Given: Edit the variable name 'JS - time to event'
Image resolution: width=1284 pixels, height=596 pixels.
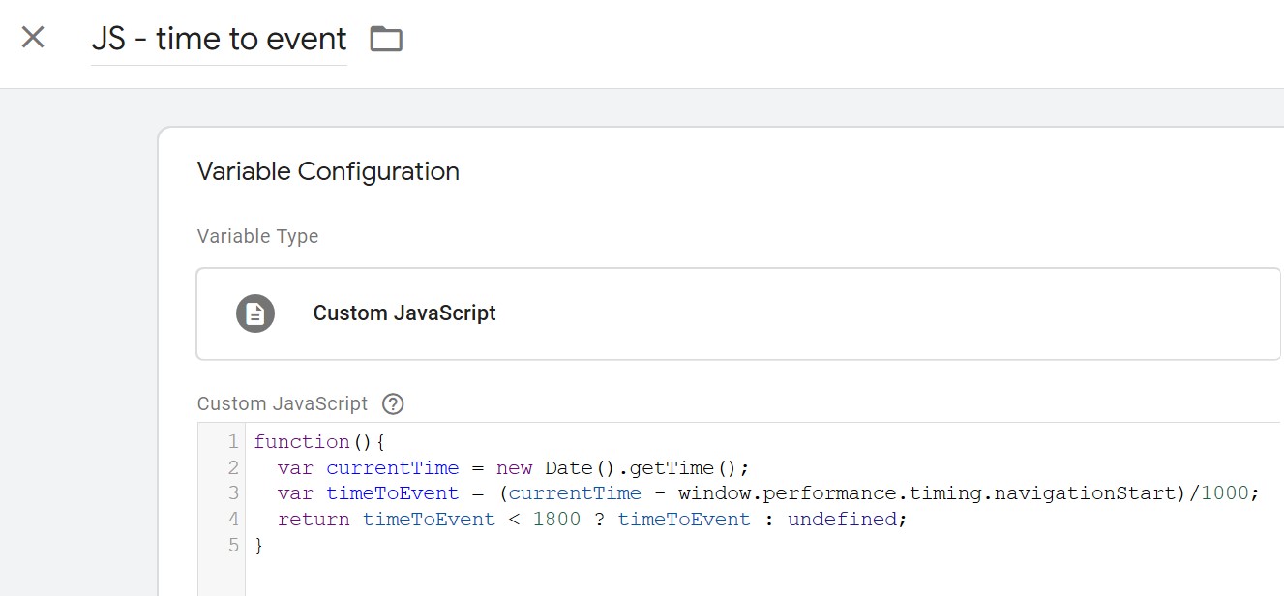Looking at the screenshot, I should point(219,40).
